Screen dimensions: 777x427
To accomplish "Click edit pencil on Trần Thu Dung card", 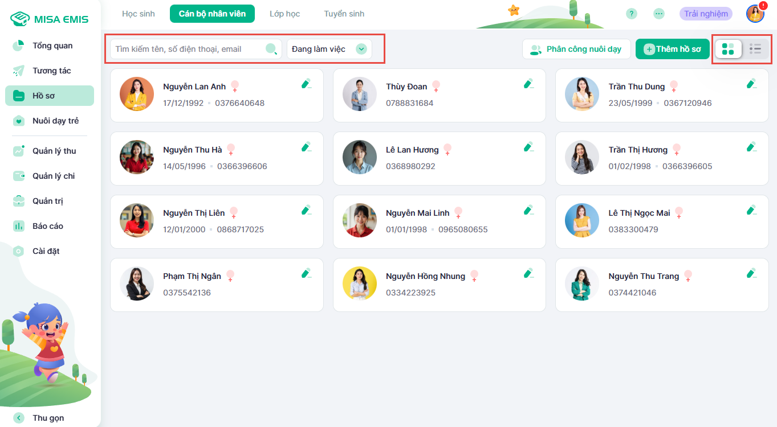I will click(751, 84).
